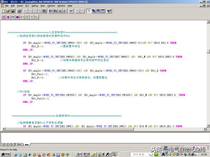Click the context Help arrow icon
This screenshot has height=157, width=210.
[109, 11]
